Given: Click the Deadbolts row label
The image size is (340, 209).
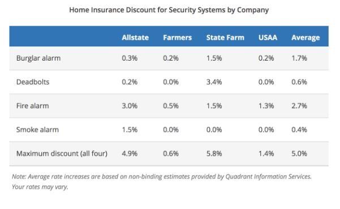Looking at the screenshot, I should tap(33, 82).
